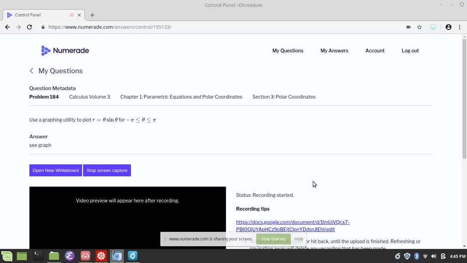Click the screenshot app icon showing badge 2
The image size is (467, 263).
click(x=117, y=256)
